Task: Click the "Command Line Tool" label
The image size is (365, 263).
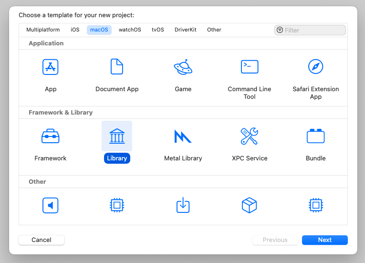Action: click(250, 93)
